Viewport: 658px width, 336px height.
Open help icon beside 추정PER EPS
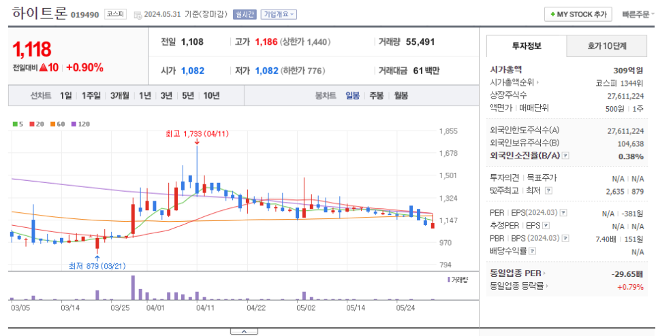(546, 226)
